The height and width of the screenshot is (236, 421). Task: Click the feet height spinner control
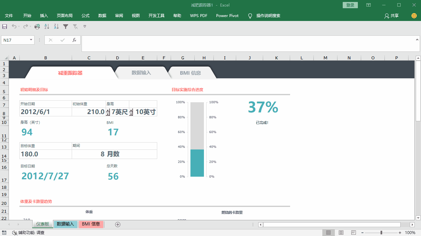(108, 112)
